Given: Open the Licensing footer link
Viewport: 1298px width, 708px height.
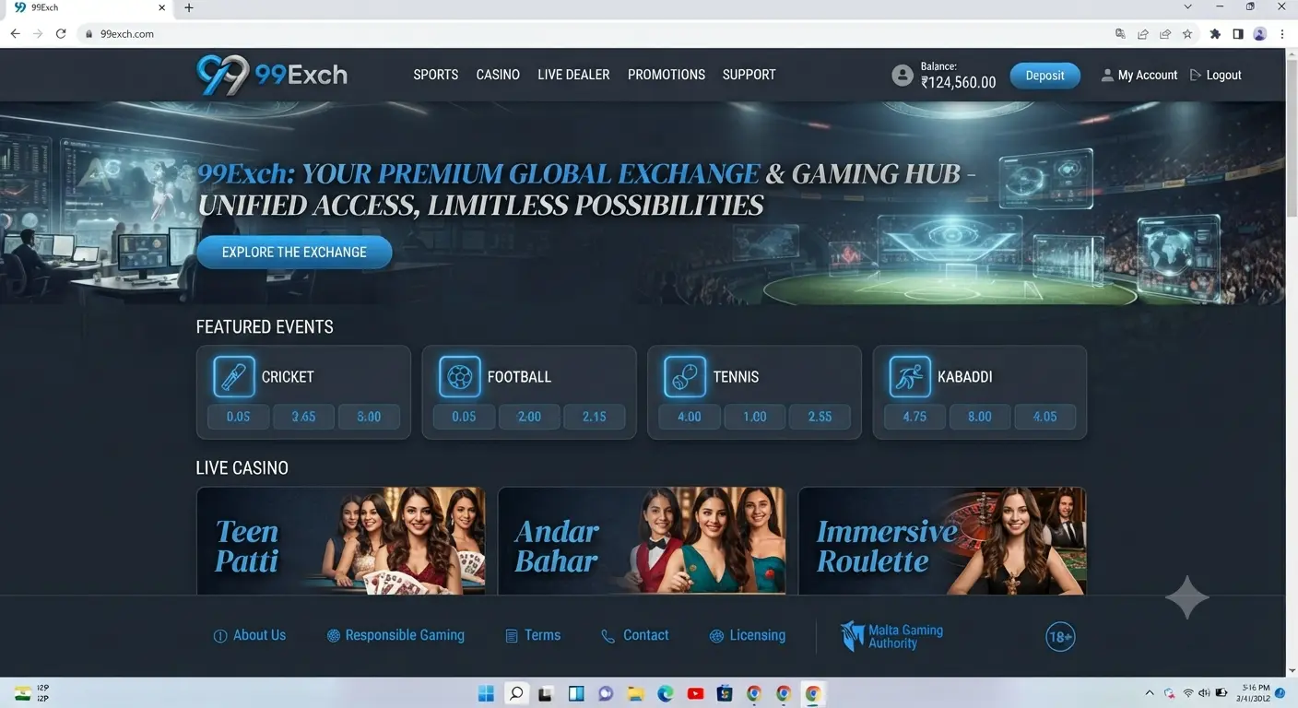Looking at the screenshot, I should (748, 635).
